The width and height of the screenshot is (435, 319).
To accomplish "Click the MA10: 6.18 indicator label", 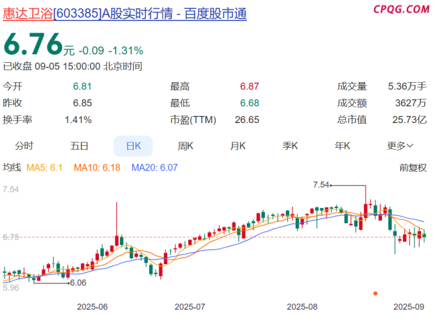I will point(97,168).
